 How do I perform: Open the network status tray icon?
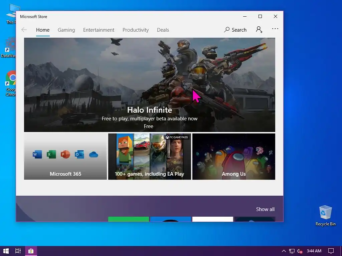(292, 251)
